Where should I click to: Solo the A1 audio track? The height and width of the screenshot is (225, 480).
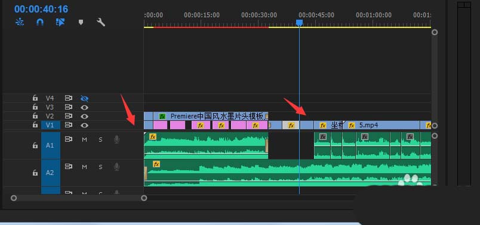pyautogui.click(x=100, y=139)
